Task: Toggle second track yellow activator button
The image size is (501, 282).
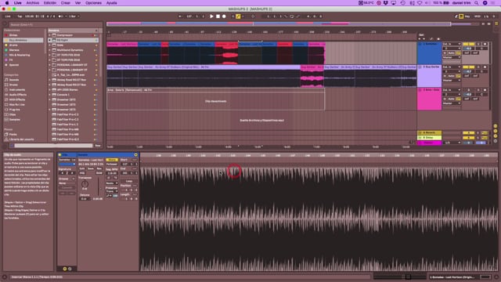Action: (468, 67)
